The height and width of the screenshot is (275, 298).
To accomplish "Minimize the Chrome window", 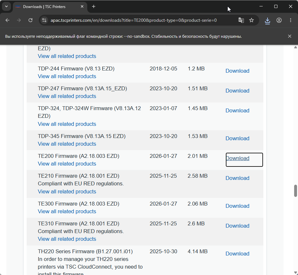I will pos(261,6).
